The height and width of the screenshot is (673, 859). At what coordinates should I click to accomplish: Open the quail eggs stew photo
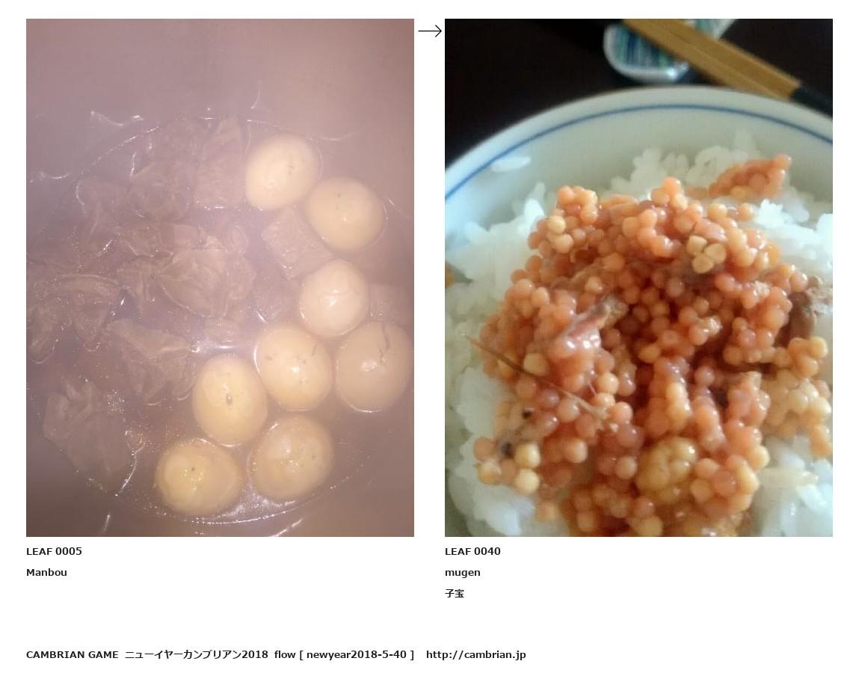pyautogui.click(x=221, y=277)
